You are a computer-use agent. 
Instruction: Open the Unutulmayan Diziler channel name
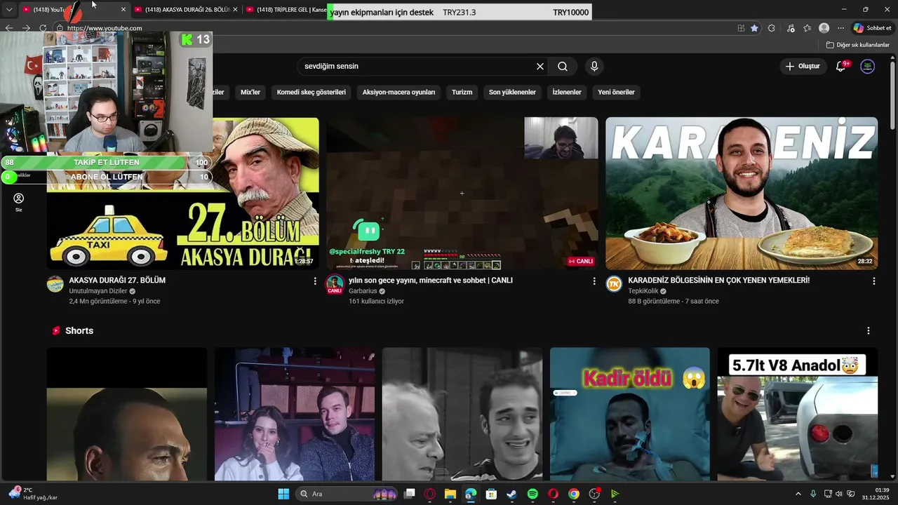pyautogui.click(x=98, y=291)
